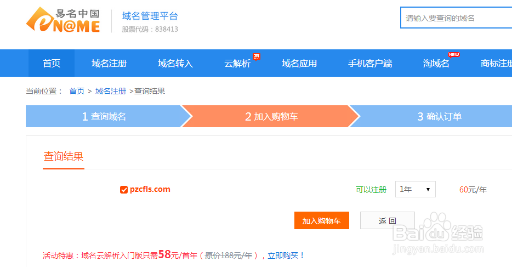Click the eName 易名中国 logo
This screenshot has height=267, width=512.
coord(63,20)
